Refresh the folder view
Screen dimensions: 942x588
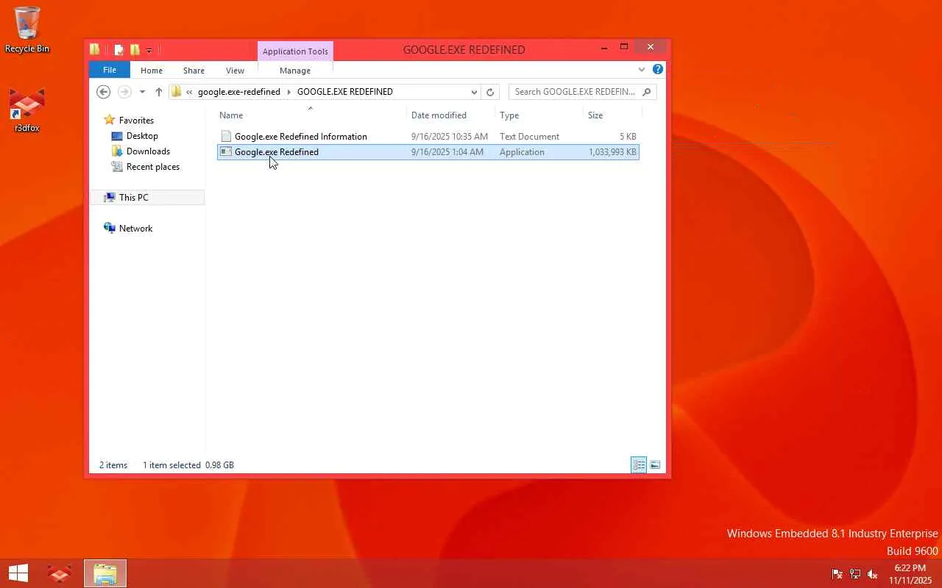[x=490, y=92]
